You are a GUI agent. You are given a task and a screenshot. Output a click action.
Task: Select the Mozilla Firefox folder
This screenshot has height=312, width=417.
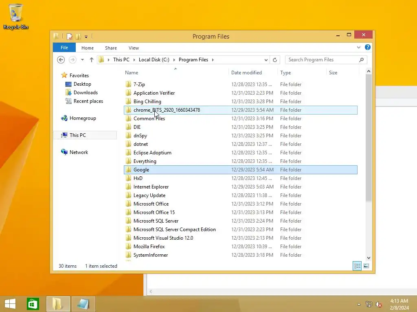tap(241, 247)
